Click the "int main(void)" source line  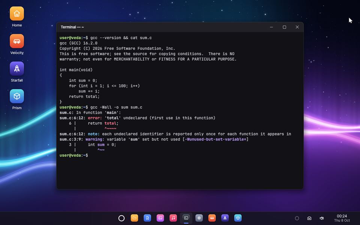tap(76, 70)
